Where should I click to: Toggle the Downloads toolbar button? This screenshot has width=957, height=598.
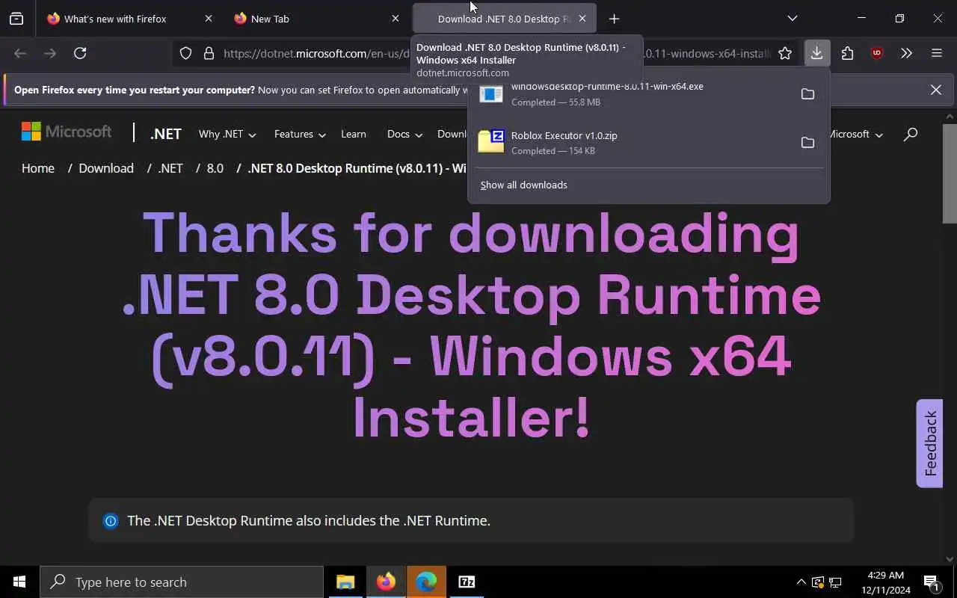(816, 53)
